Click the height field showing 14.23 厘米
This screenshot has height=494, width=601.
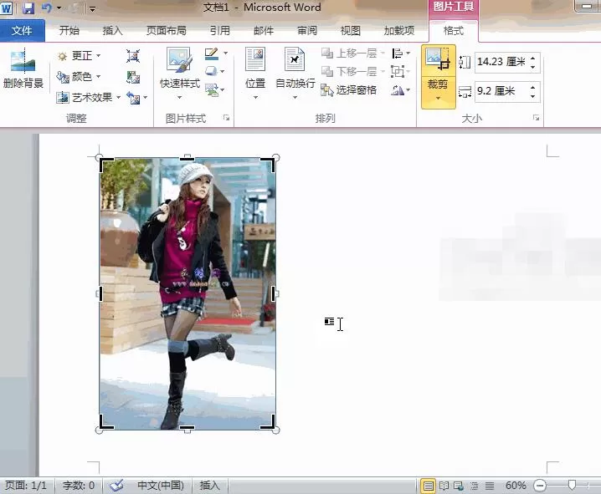pyautogui.click(x=501, y=62)
